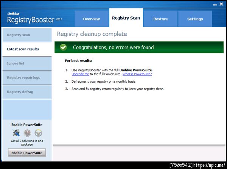Open Registry repair logs
This screenshot has width=227, height=169.
pyautogui.click(x=27, y=77)
